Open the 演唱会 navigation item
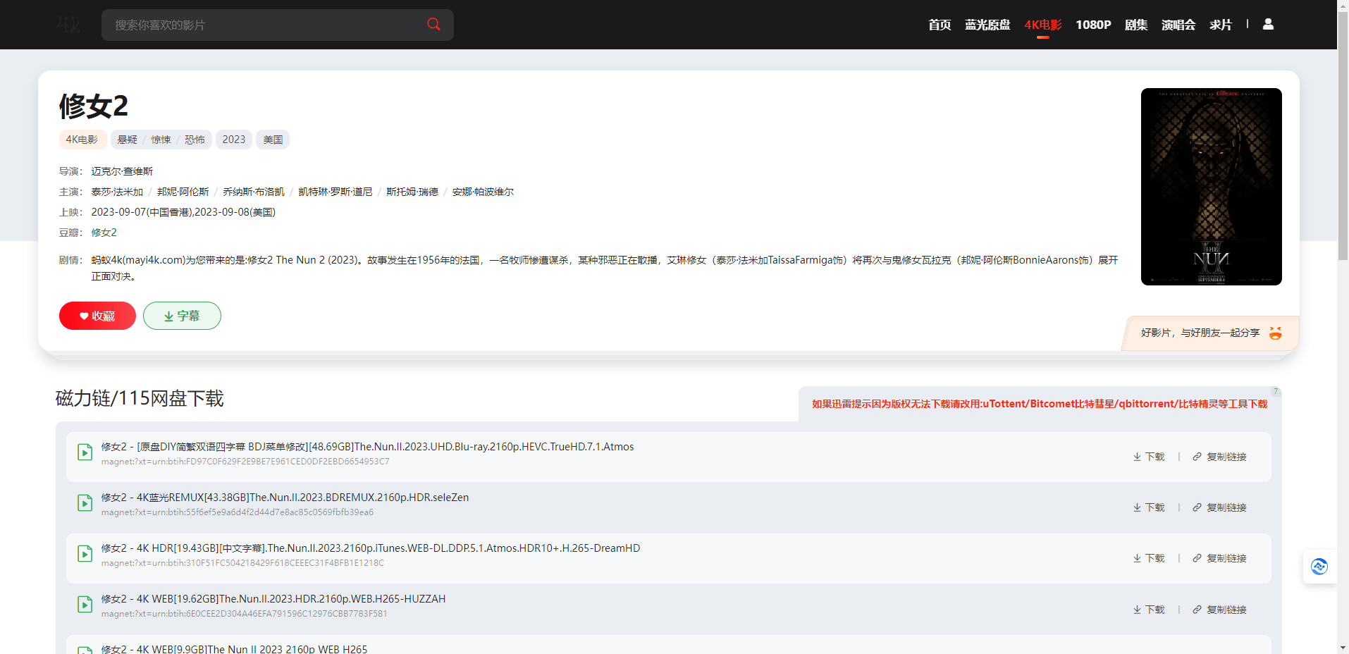 (1178, 24)
